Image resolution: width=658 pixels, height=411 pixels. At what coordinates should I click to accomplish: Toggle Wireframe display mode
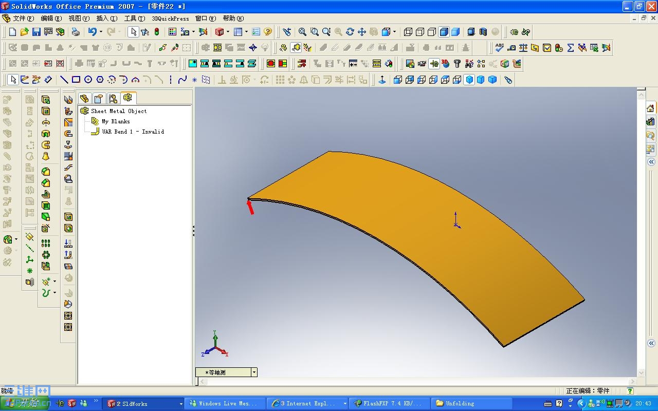pos(408,32)
